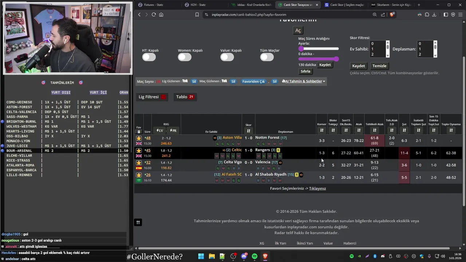Screen dimensions: 466x262
Task: Click the Sıfırla button
Action: tap(305, 71)
